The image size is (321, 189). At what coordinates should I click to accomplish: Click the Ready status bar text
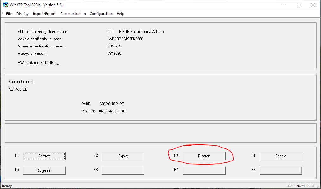pyautogui.click(x=7, y=186)
